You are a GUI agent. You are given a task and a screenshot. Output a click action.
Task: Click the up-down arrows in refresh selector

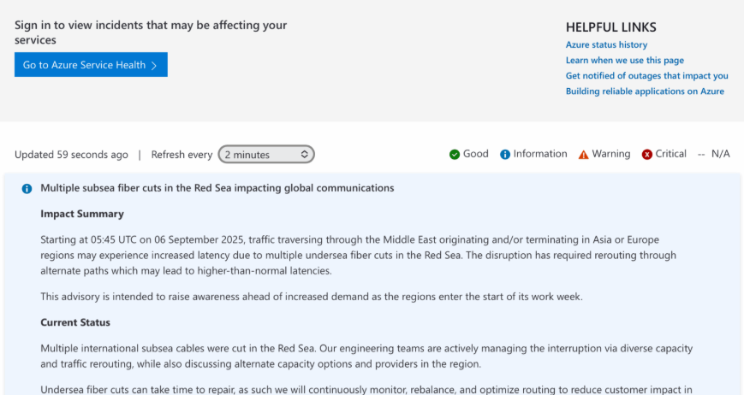click(x=305, y=155)
